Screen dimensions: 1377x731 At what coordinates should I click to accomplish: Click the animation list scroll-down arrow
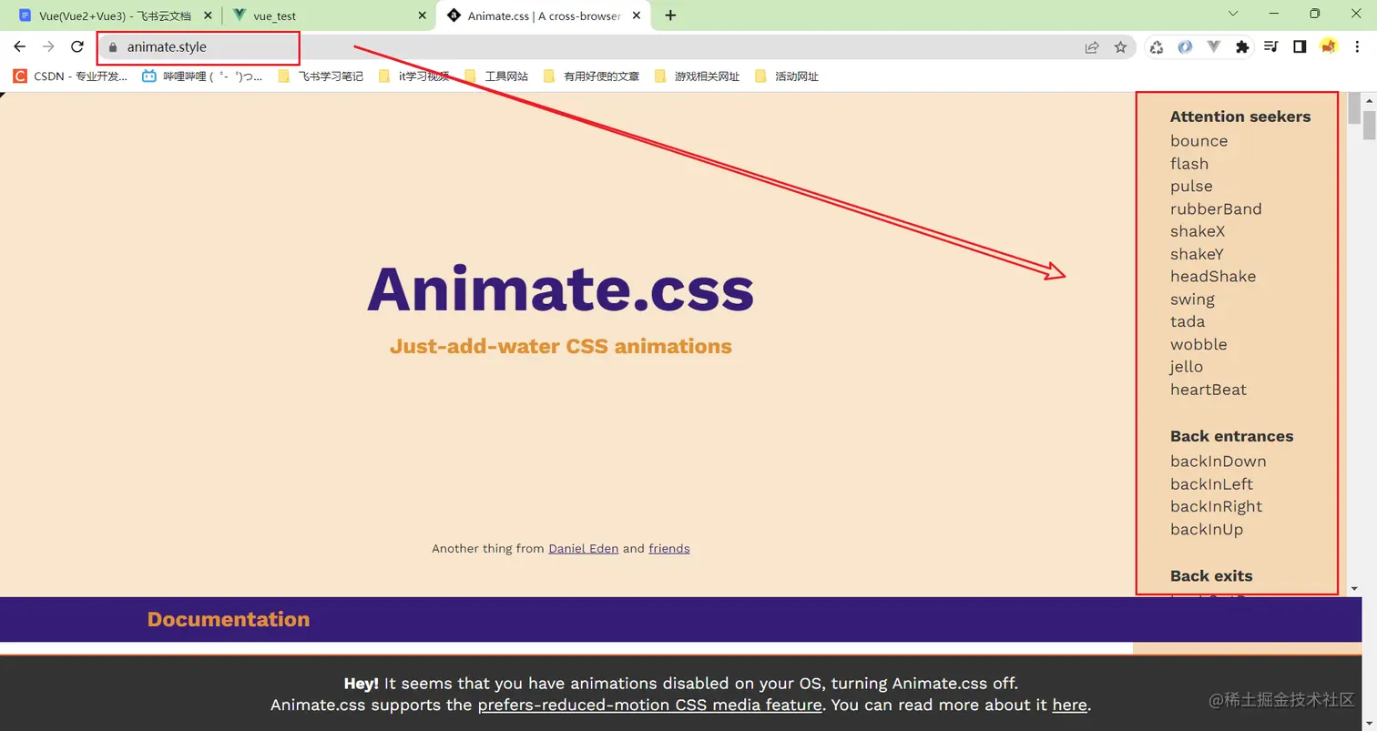click(x=1354, y=588)
